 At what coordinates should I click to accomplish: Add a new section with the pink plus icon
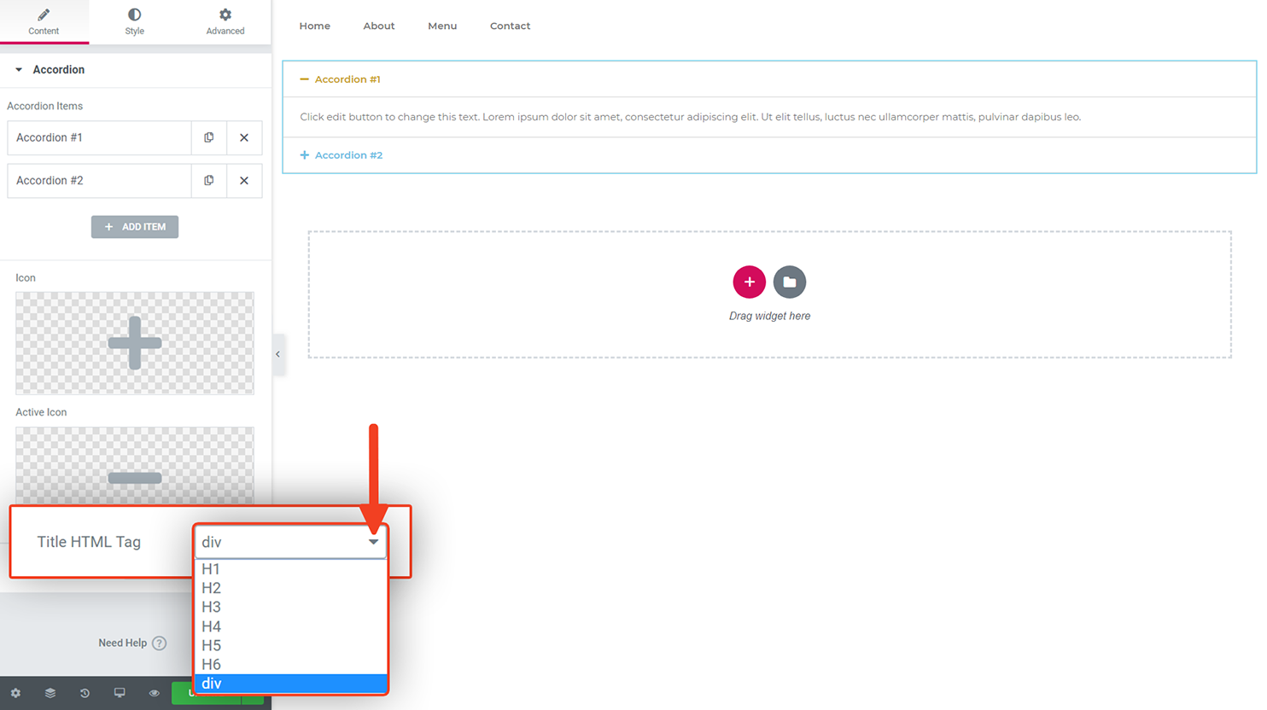[x=749, y=282]
